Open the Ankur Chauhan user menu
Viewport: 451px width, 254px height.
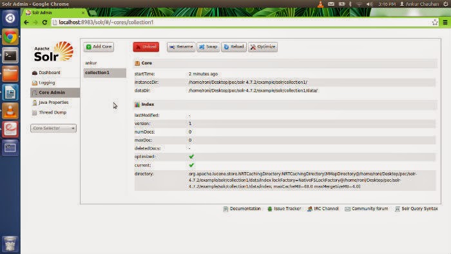[419, 4]
